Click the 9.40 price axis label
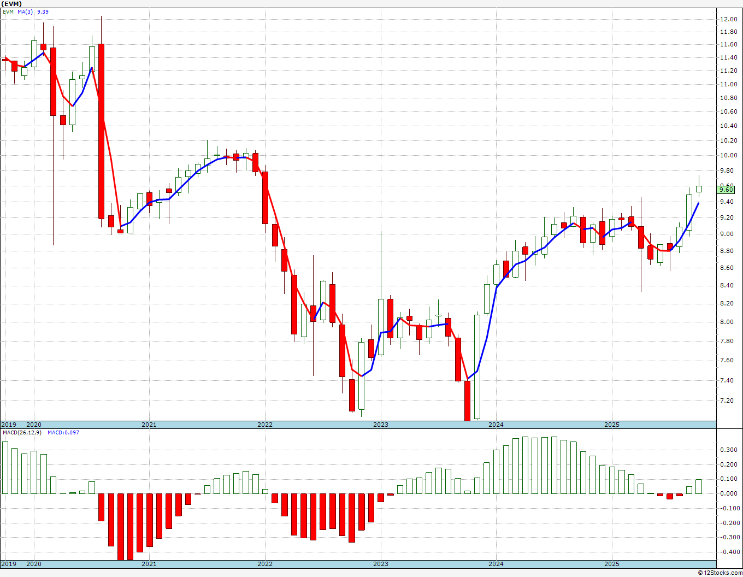This screenshot has height=577, width=743. 728,202
